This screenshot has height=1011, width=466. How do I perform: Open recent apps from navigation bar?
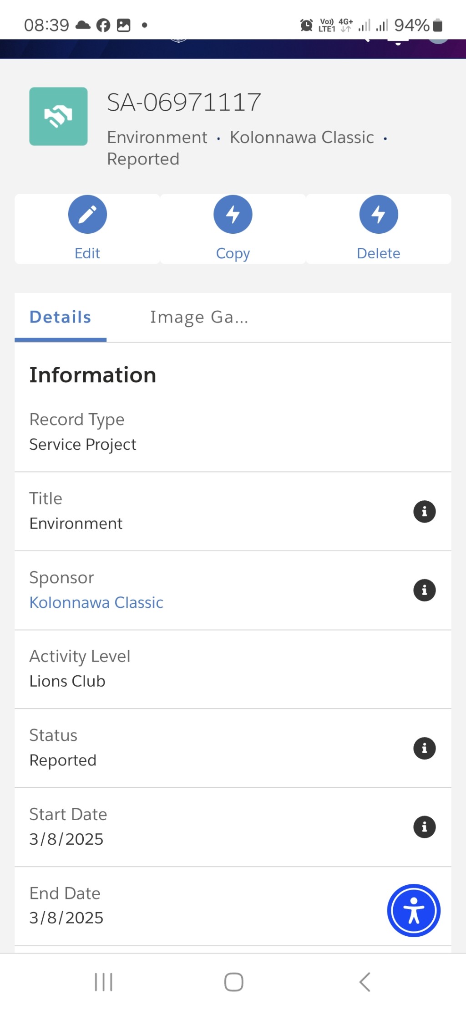point(103,982)
